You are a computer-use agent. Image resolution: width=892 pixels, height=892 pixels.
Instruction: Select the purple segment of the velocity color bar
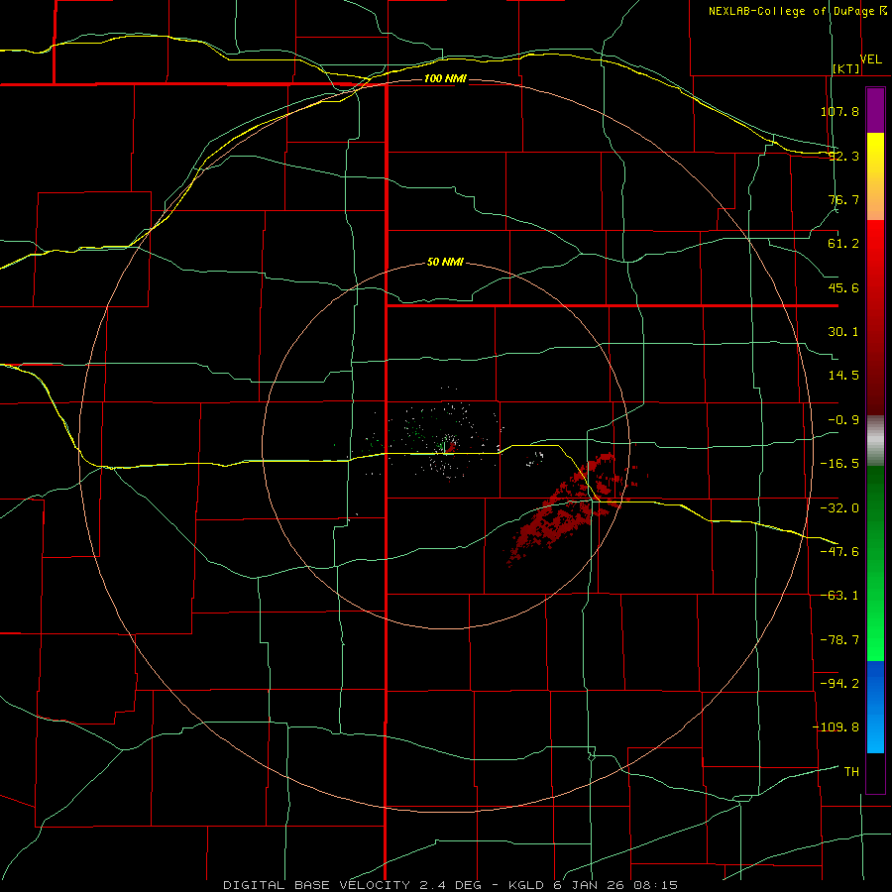pos(875,110)
